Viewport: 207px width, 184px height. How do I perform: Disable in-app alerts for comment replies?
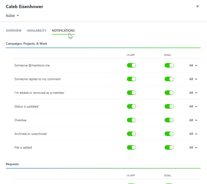[132, 79]
